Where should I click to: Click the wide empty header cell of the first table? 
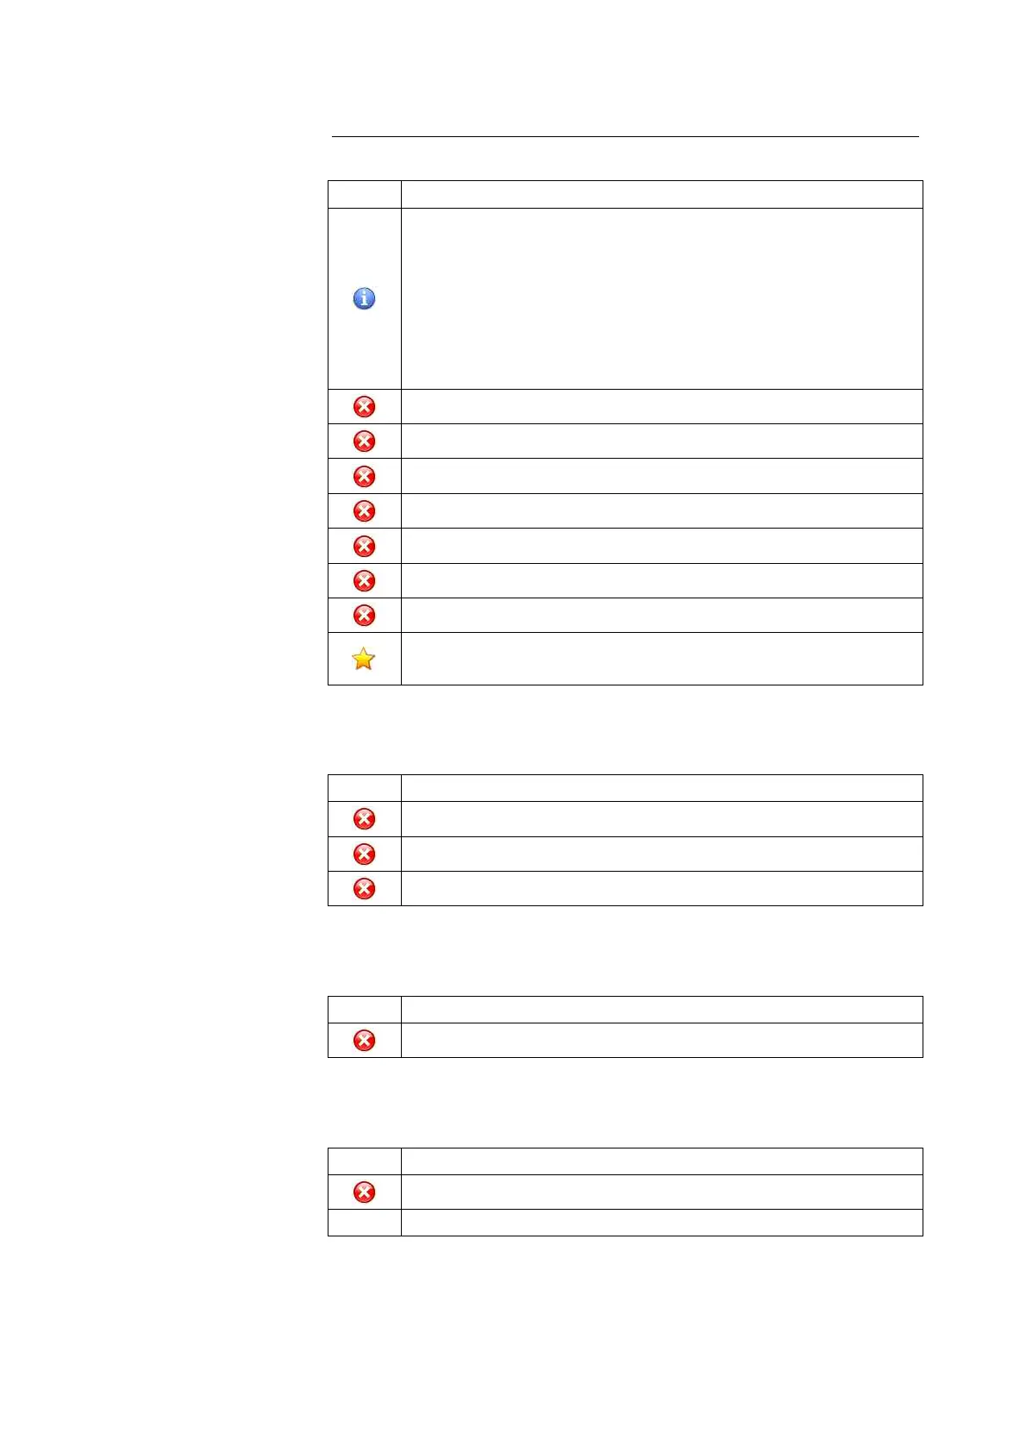[661, 194]
